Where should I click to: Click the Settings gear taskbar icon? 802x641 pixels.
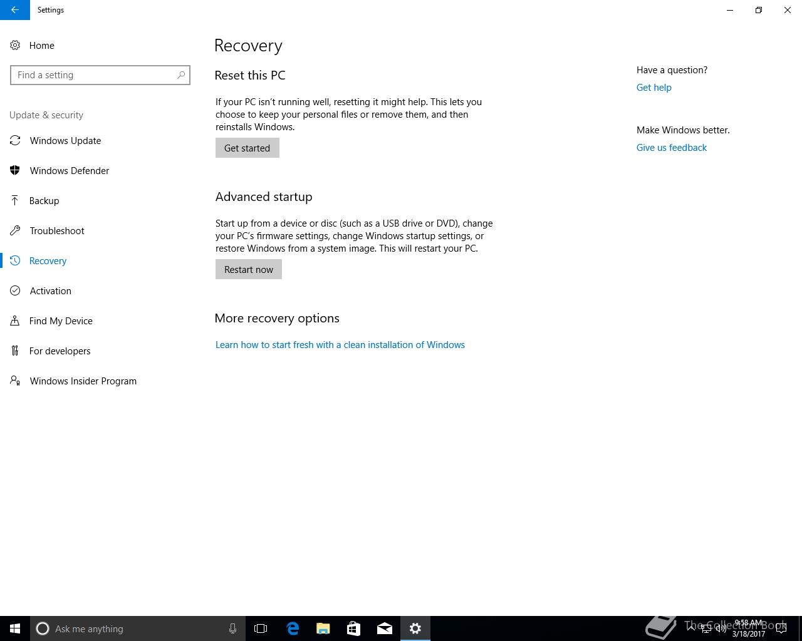[x=415, y=628]
